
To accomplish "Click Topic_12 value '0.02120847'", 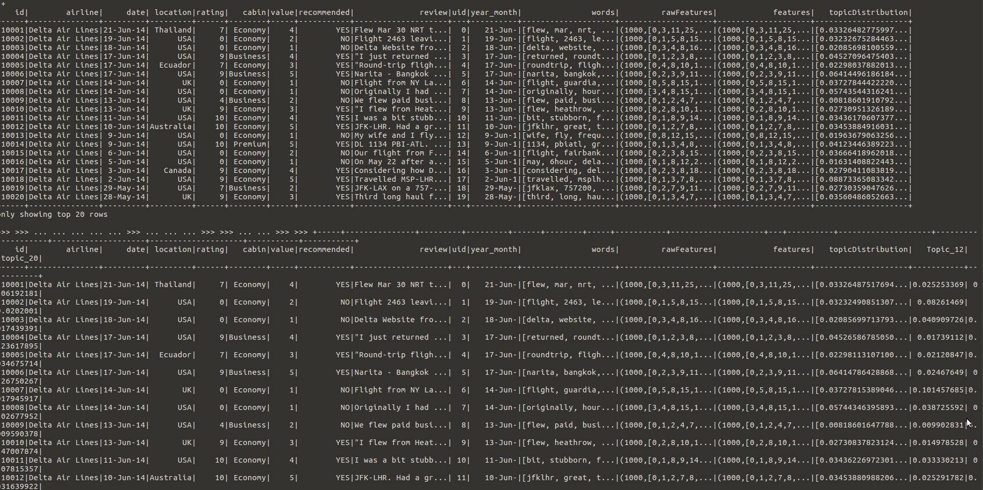I will point(941,355).
